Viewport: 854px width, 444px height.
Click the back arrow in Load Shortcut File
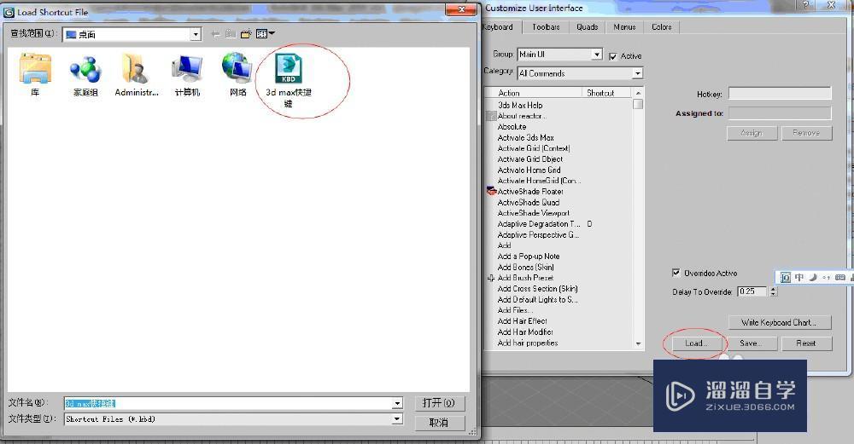tap(216, 34)
